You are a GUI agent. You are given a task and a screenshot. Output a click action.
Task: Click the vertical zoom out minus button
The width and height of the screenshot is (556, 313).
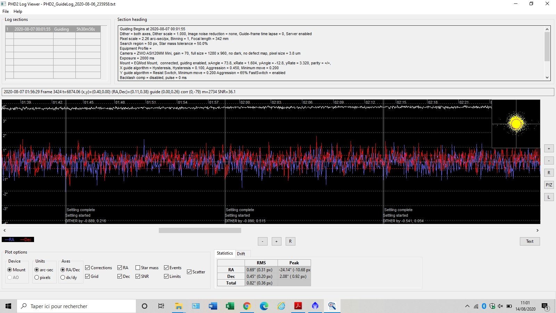pyautogui.click(x=549, y=161)
